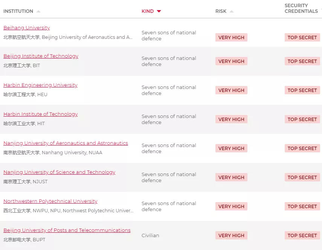Open Harbin Engineering University link
322x250 pixels.
[40, 85]
